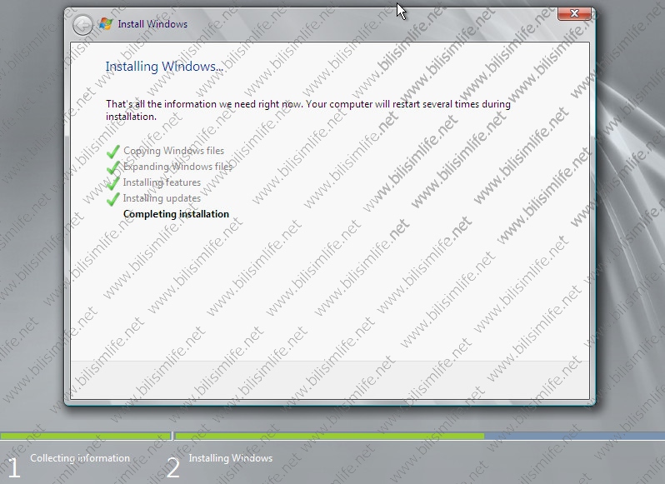Image resolution: width=665 pixels, height=484 pixels.
Task: Click the 'Installing Windows...' heading
Action: pos(164,67)
